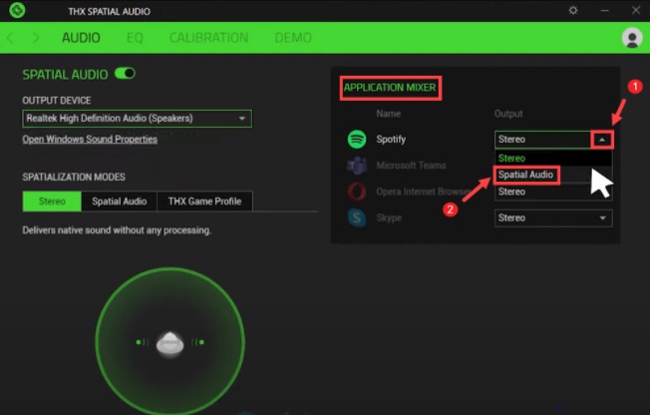Open the CALIBRATION tab
Screen dimensions: 650x415
click(208, 38)
